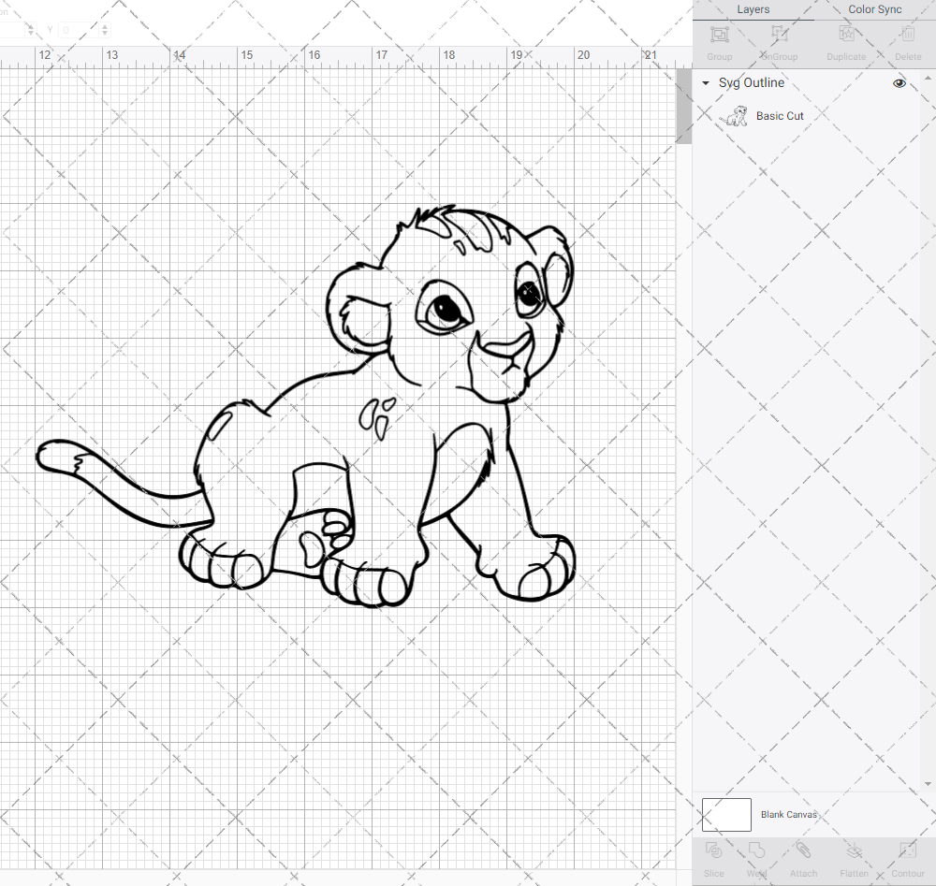The image size is (936, 886).
Task: Click the Blank Canvas white swatch
Action: point(726,814)
